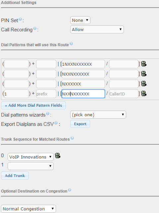This screenshot has width=159, height=213.
Task: Click the Export button
Action: click(80, 124)
